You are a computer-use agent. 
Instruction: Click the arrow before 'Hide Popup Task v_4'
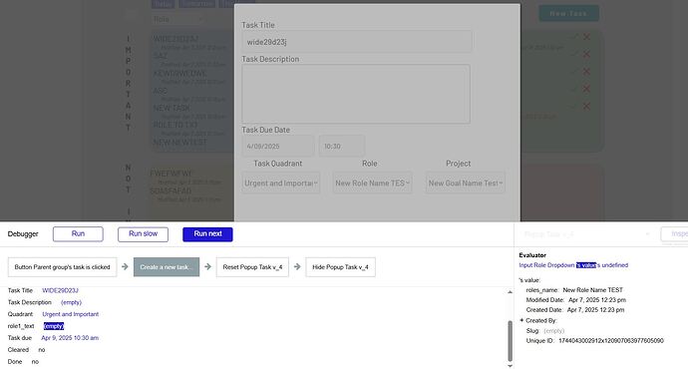297,266
